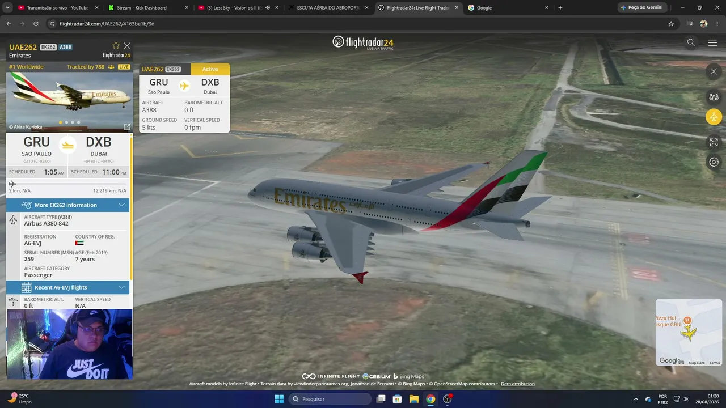Open aircraft photo in external link

coord(127,127)
